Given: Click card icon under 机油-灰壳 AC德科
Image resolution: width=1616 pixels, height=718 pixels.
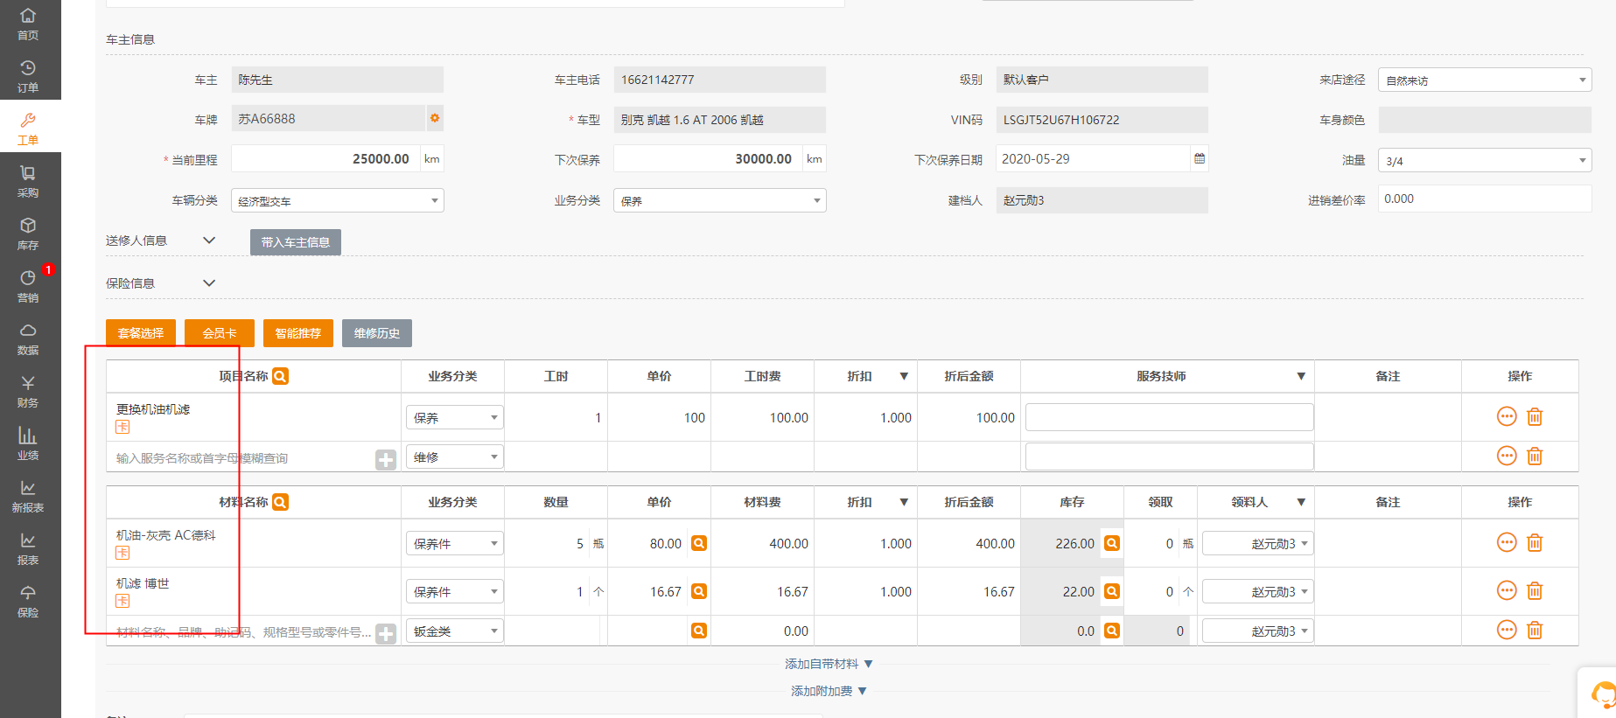Looking at the screenshot, I should tap(122, 553).
